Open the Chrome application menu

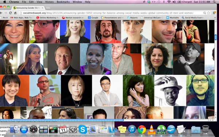coord(14,2)
